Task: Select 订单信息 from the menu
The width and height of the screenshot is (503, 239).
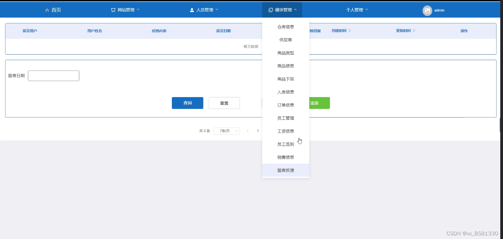Action: pos(286,105)
